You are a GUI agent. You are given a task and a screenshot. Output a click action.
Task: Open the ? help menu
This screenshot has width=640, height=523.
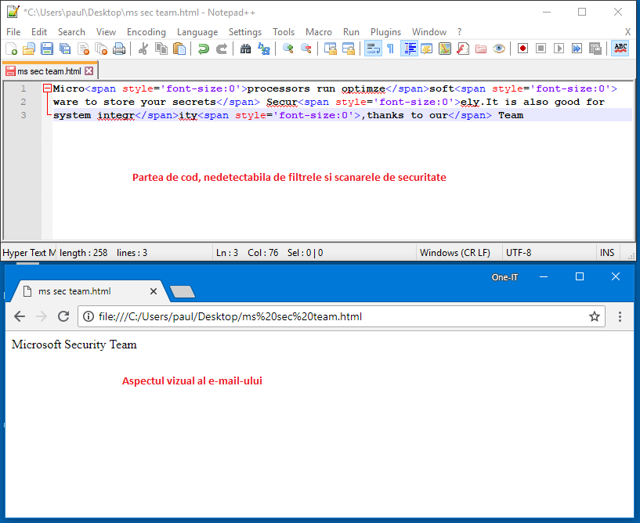click(x=460, y=32)
